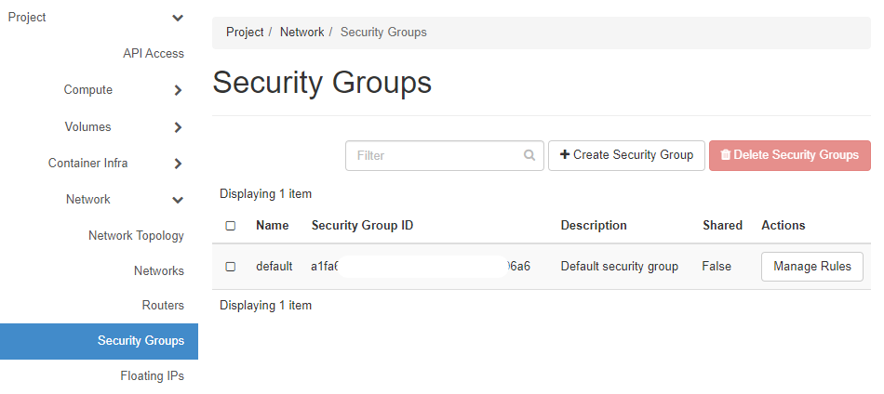Expand the Container Infra chevron
Viewport: 884px width, 394px height.
pos(178,164)
